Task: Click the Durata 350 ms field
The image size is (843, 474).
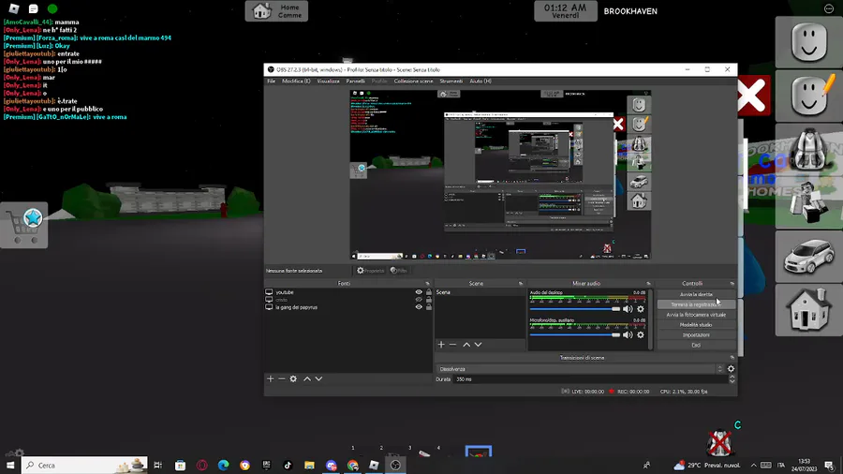Action: point(591,379)
